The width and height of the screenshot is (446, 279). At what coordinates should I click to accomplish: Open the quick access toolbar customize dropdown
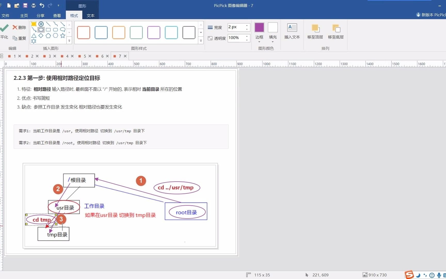[58, 5]
